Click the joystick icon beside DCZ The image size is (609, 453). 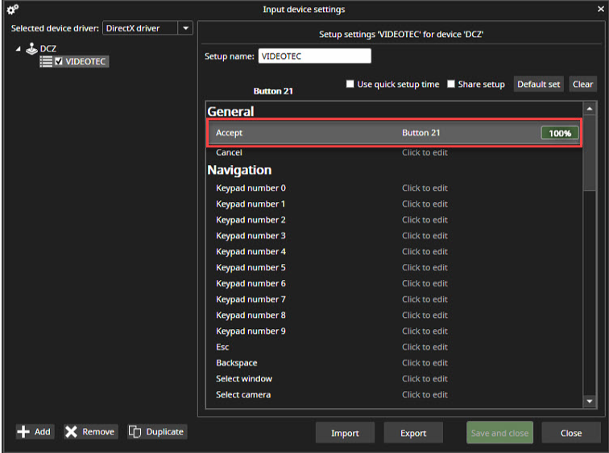coord(31,49)
